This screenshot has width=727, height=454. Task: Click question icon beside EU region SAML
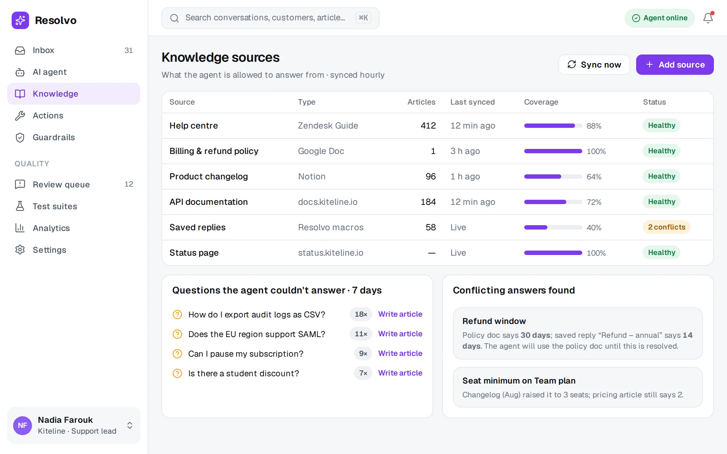point(177,334)
